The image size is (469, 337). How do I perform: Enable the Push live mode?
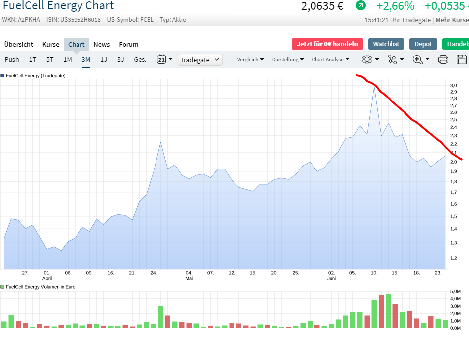pos(12,59)
